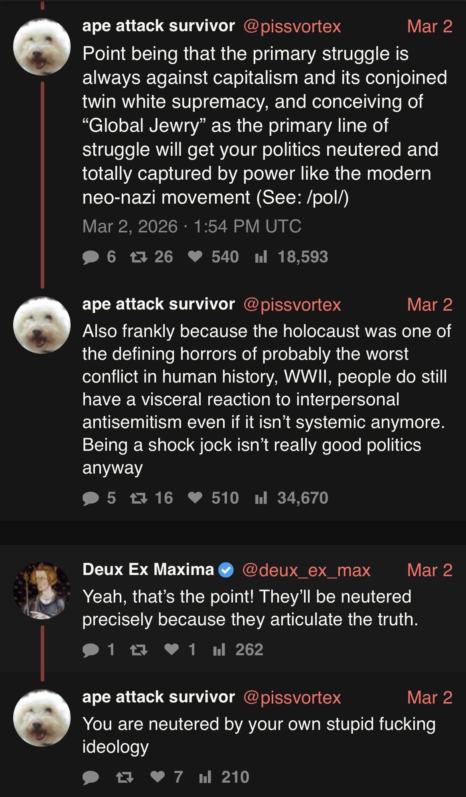Open Deux Ex Maxima's avatar picture
This screenshot has height=797, width=466.
pos(42,591)
